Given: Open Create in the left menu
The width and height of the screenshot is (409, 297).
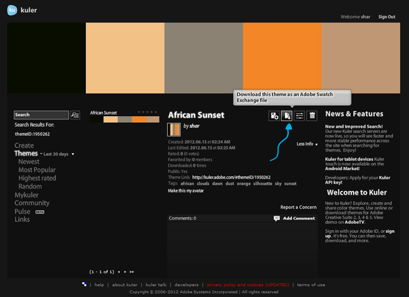Looking at the screenshot, I should (24, 145).
